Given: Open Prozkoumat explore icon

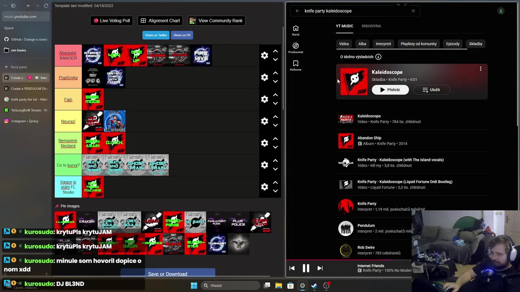Looking at the screenshot, I should (x=296, y=48).
